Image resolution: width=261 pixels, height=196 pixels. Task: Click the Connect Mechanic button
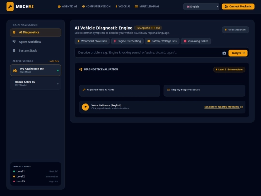[x=238, y=6]
